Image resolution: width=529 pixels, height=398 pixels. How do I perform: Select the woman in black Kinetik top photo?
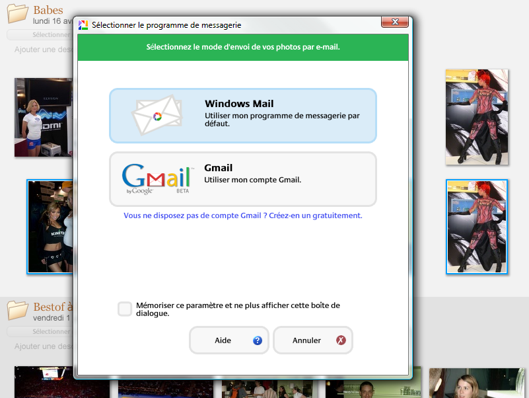(50, 227)
